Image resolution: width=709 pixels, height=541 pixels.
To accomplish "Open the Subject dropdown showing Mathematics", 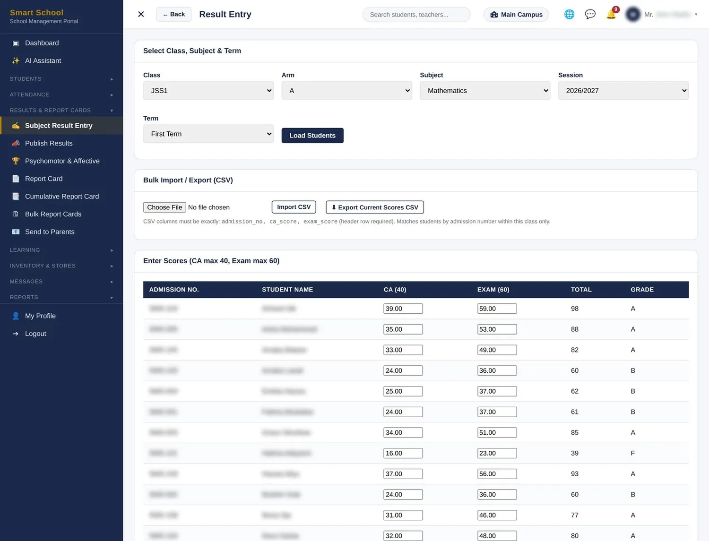I will 485,90.
